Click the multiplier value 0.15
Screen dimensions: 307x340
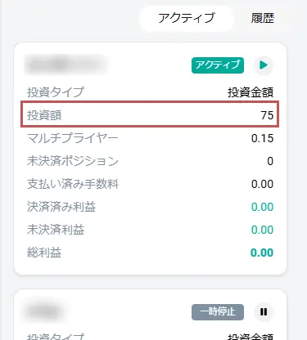(x=262, y=138)
